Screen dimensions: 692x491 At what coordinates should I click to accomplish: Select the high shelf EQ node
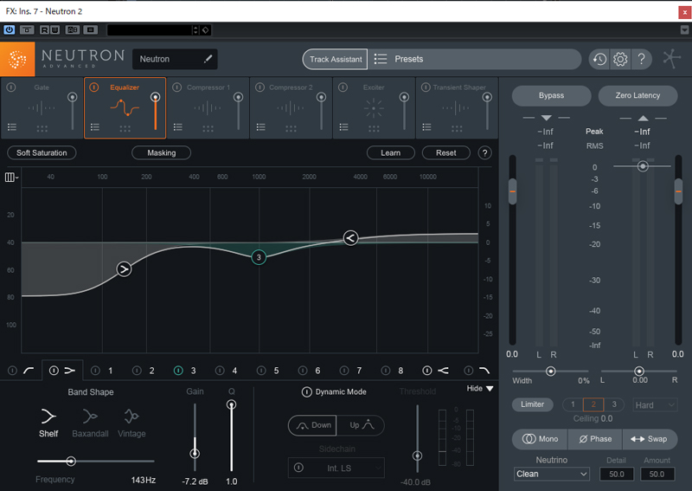350,238
